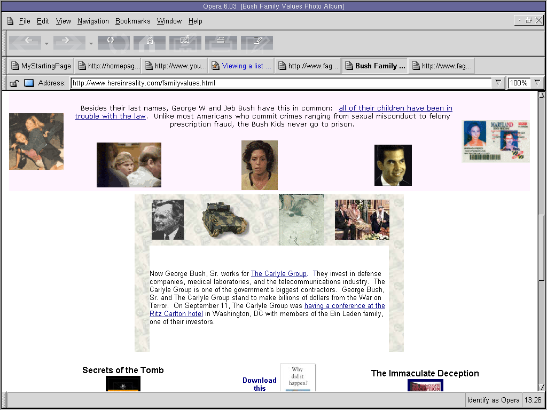Screen dimensions: 547x410
Task: Click the photo of men seated in meeting
Action: coord(362,219)
